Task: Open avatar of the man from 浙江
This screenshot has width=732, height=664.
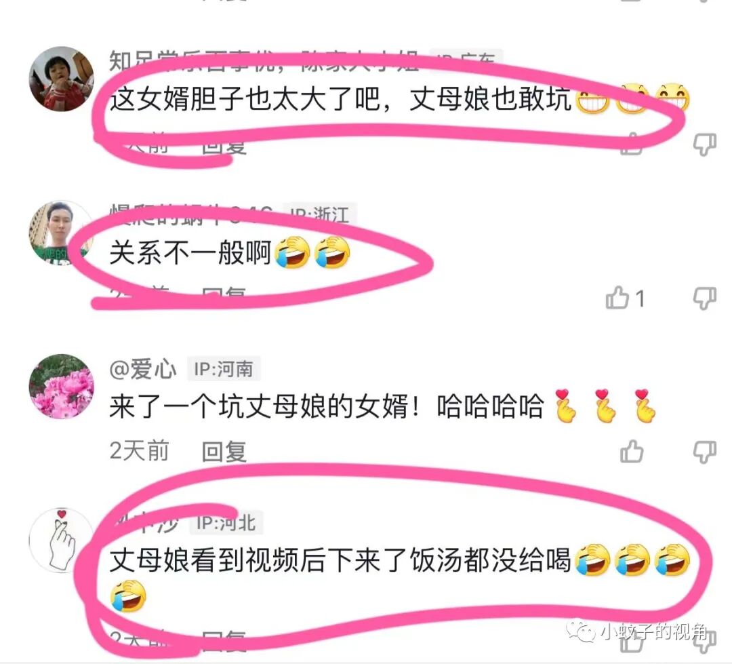Action: pyautogui.click(x=61, y=233)
